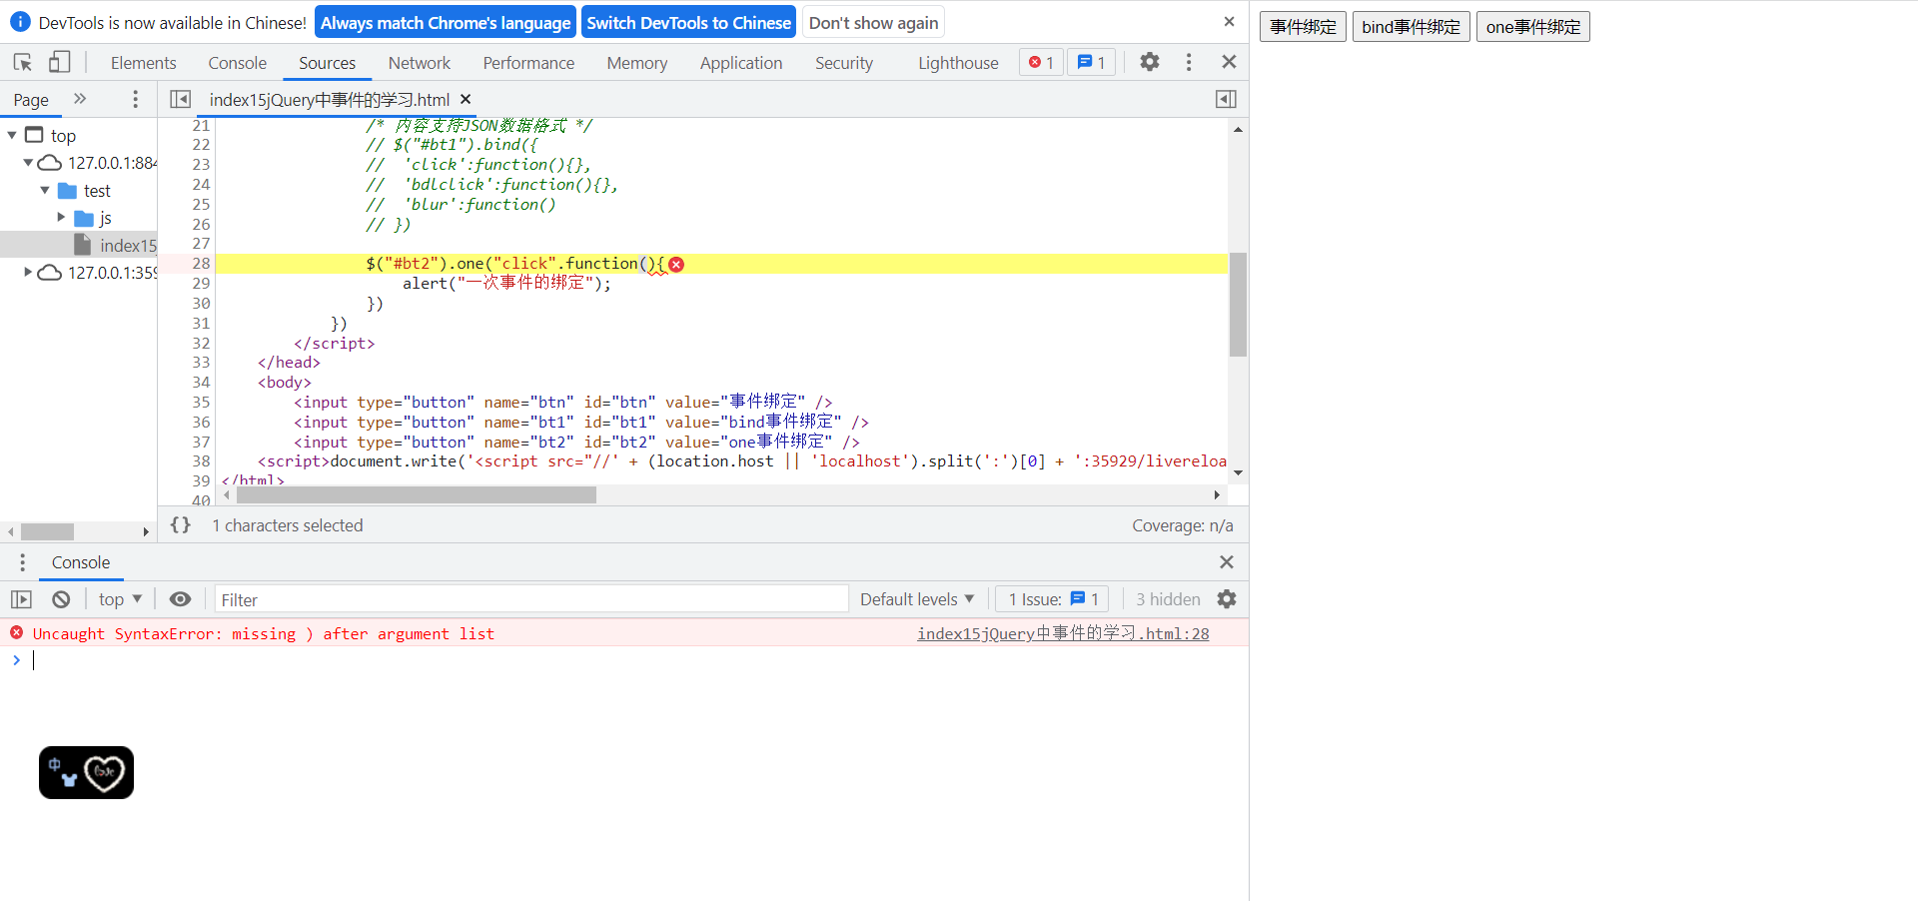Click the pretty print braces icon

pyautogui.click(x=180, y=524)
